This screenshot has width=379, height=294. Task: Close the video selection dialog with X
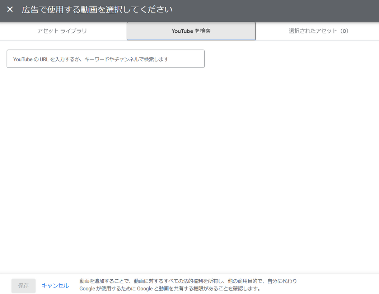click(10, 9)
